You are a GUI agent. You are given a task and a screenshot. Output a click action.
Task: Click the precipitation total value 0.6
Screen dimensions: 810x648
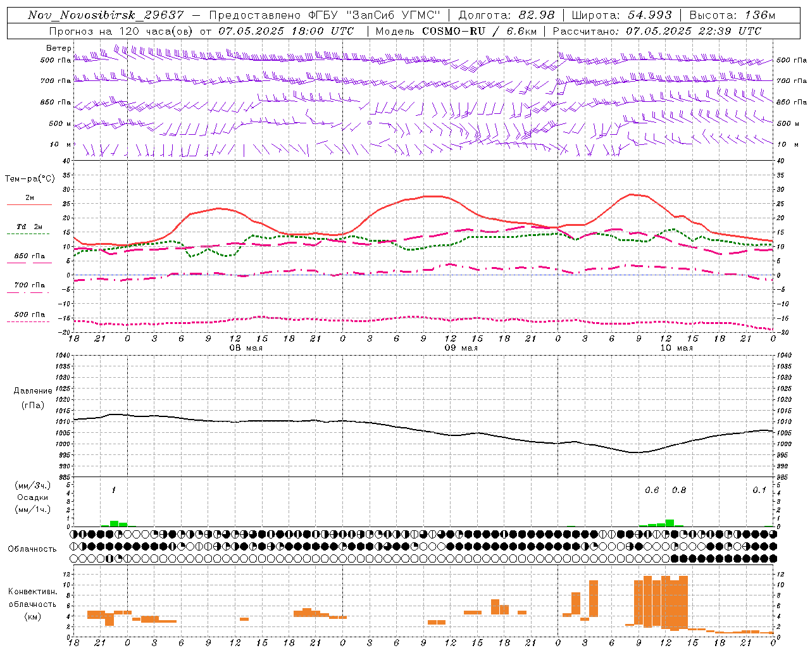(x=652, y=490)
